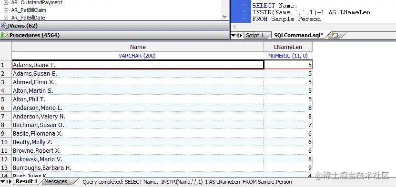Viewport: 396px width, 187px height.
Task: Click the LNameLen column header
Action: pyautogui.click(x=288, y=47)
